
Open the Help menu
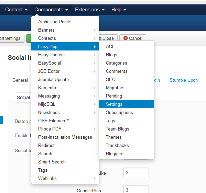[x=119, y=10]
